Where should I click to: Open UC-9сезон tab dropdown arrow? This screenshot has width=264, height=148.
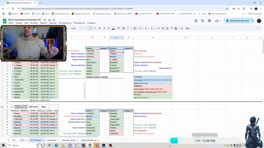(x=43, y=140)
